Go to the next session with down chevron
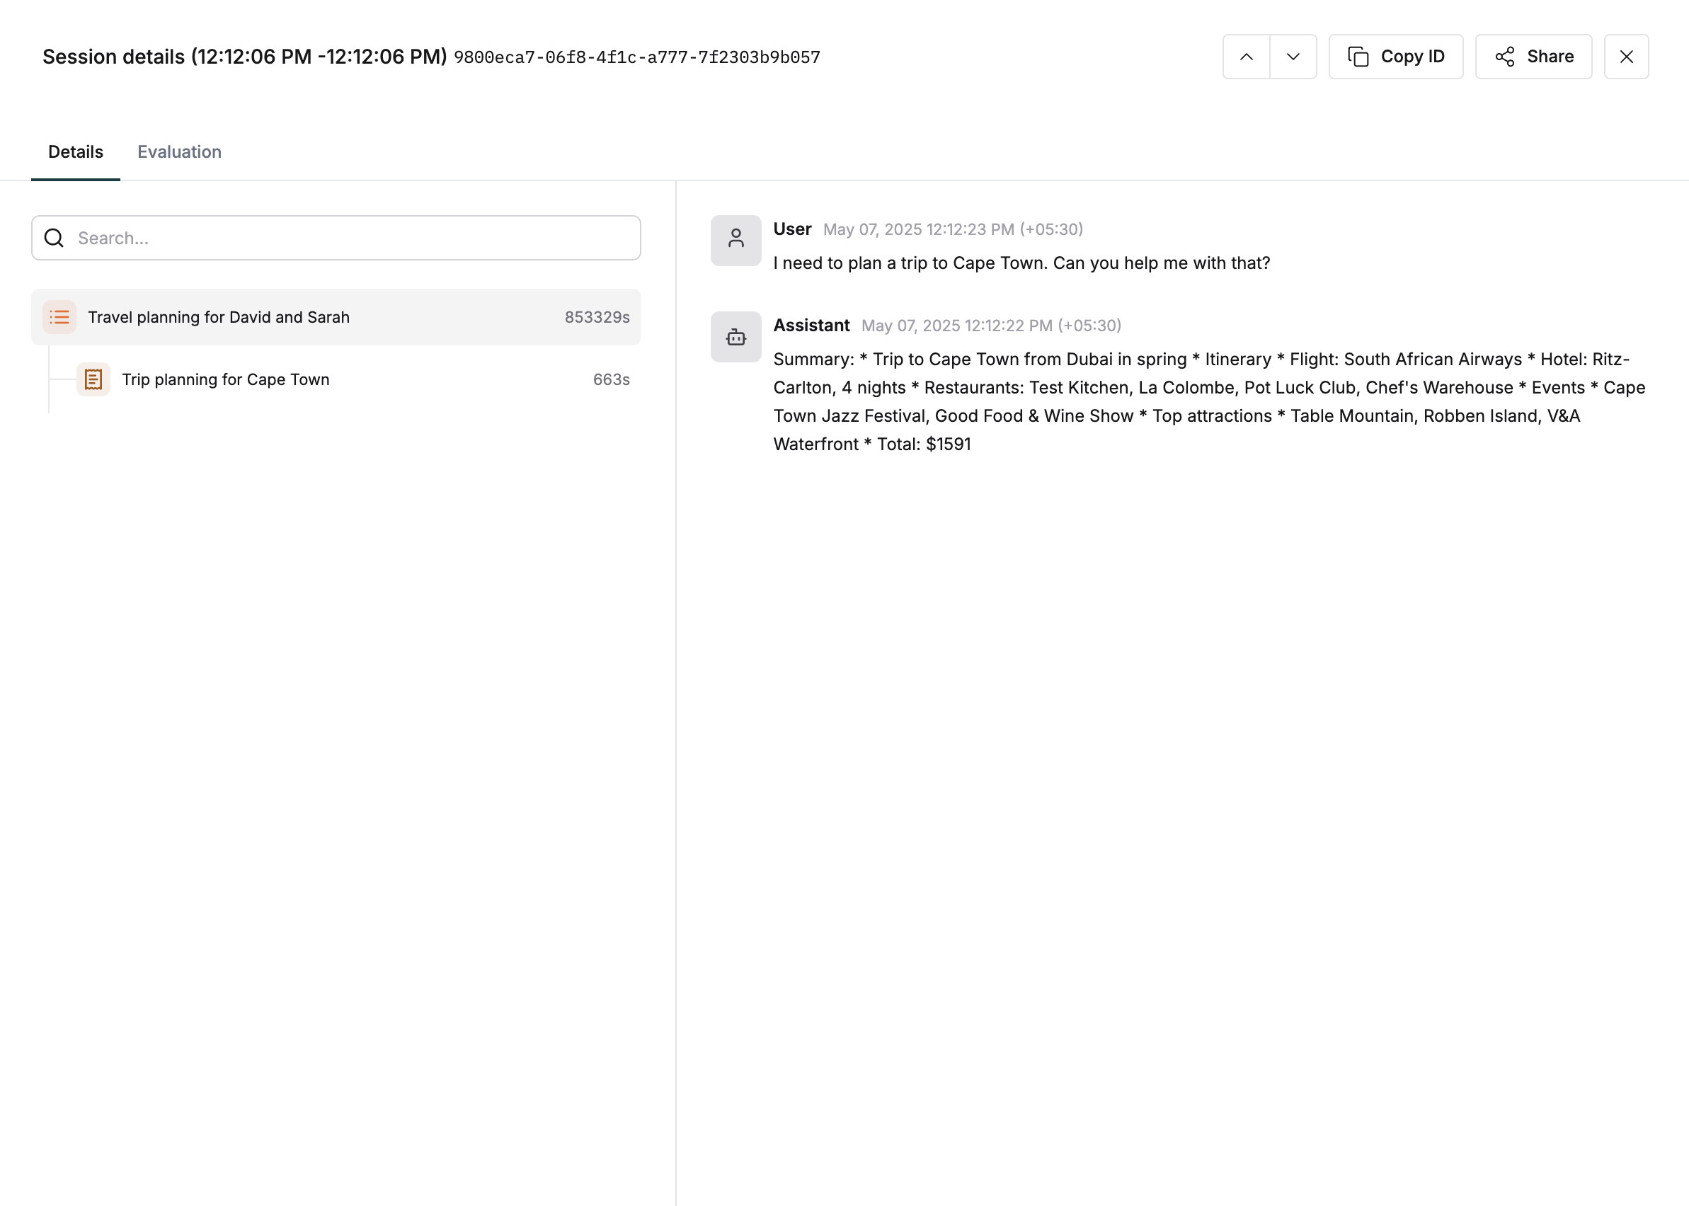The width and height of the screenshot is (1689, 1206). [x=1293, y=57]
